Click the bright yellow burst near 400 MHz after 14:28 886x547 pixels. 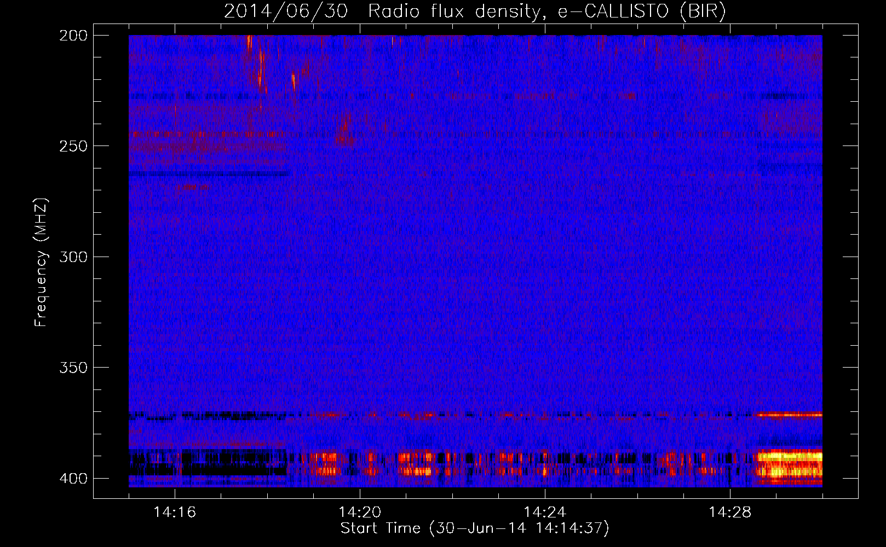coord(789,466)
